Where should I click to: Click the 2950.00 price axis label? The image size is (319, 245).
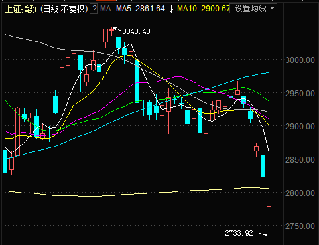pyautogui.click(x=300, y=94)
